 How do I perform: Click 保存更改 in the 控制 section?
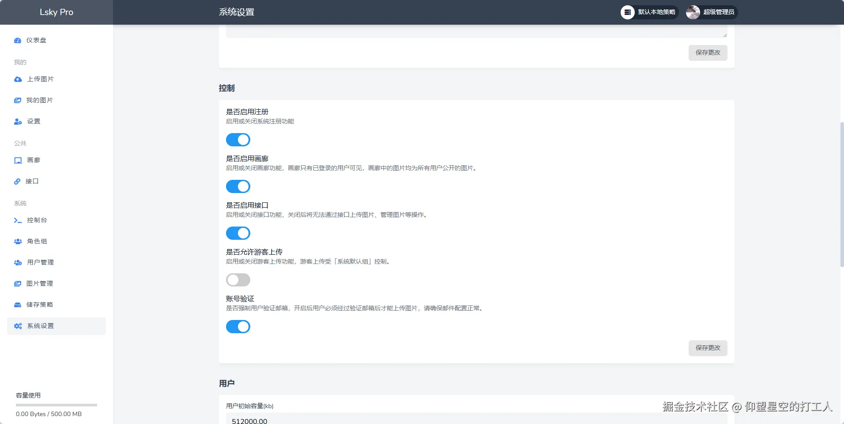tap(708, 348)
